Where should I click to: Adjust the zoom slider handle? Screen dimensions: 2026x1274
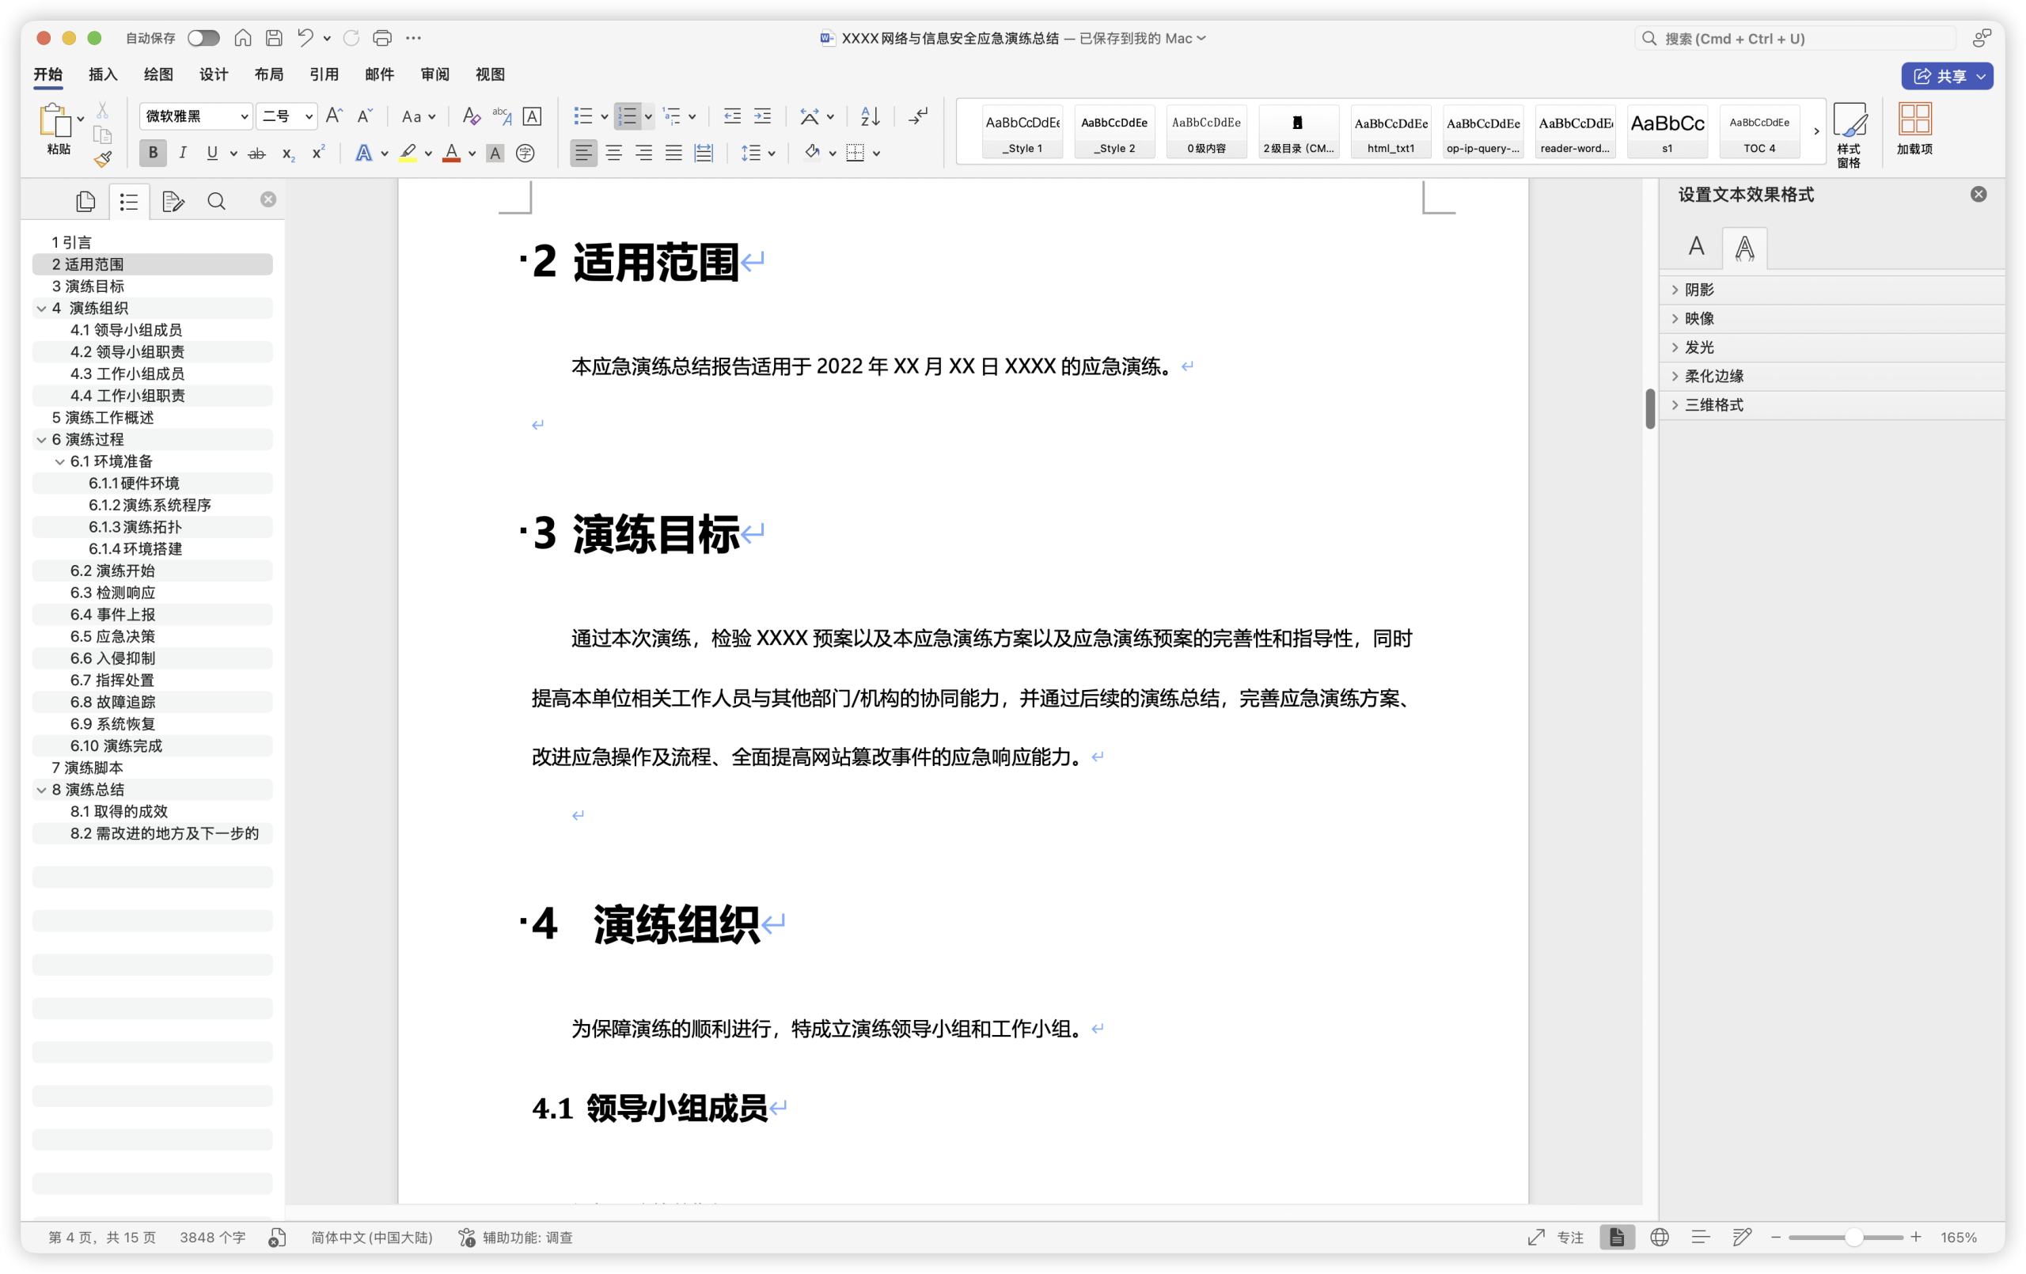pyautogui.click(x=1853, y=1237)
